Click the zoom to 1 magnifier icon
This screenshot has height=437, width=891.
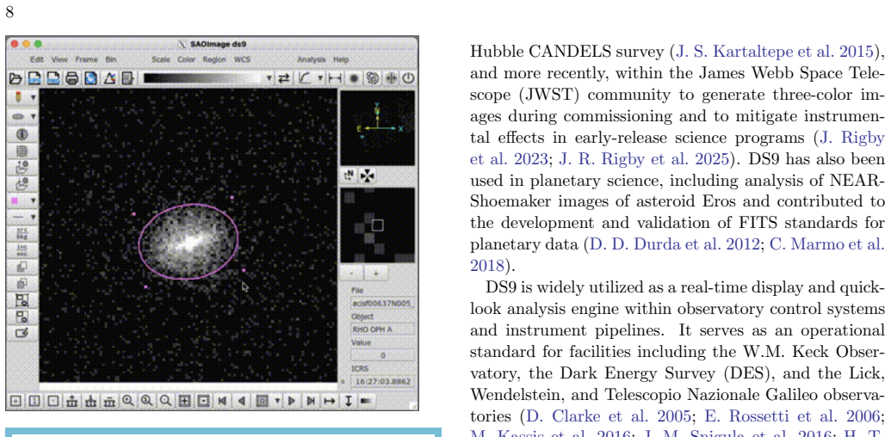point(147,401)
